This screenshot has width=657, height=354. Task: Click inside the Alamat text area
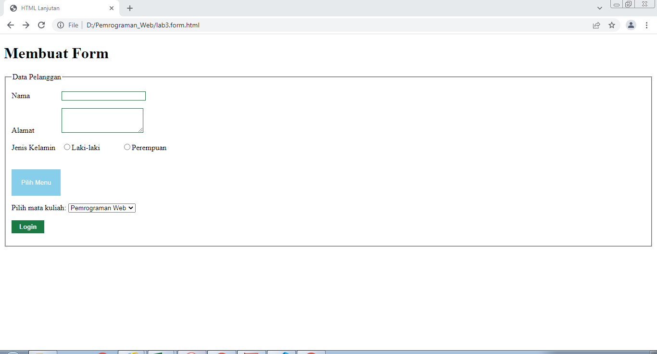[x=102, y=120]
